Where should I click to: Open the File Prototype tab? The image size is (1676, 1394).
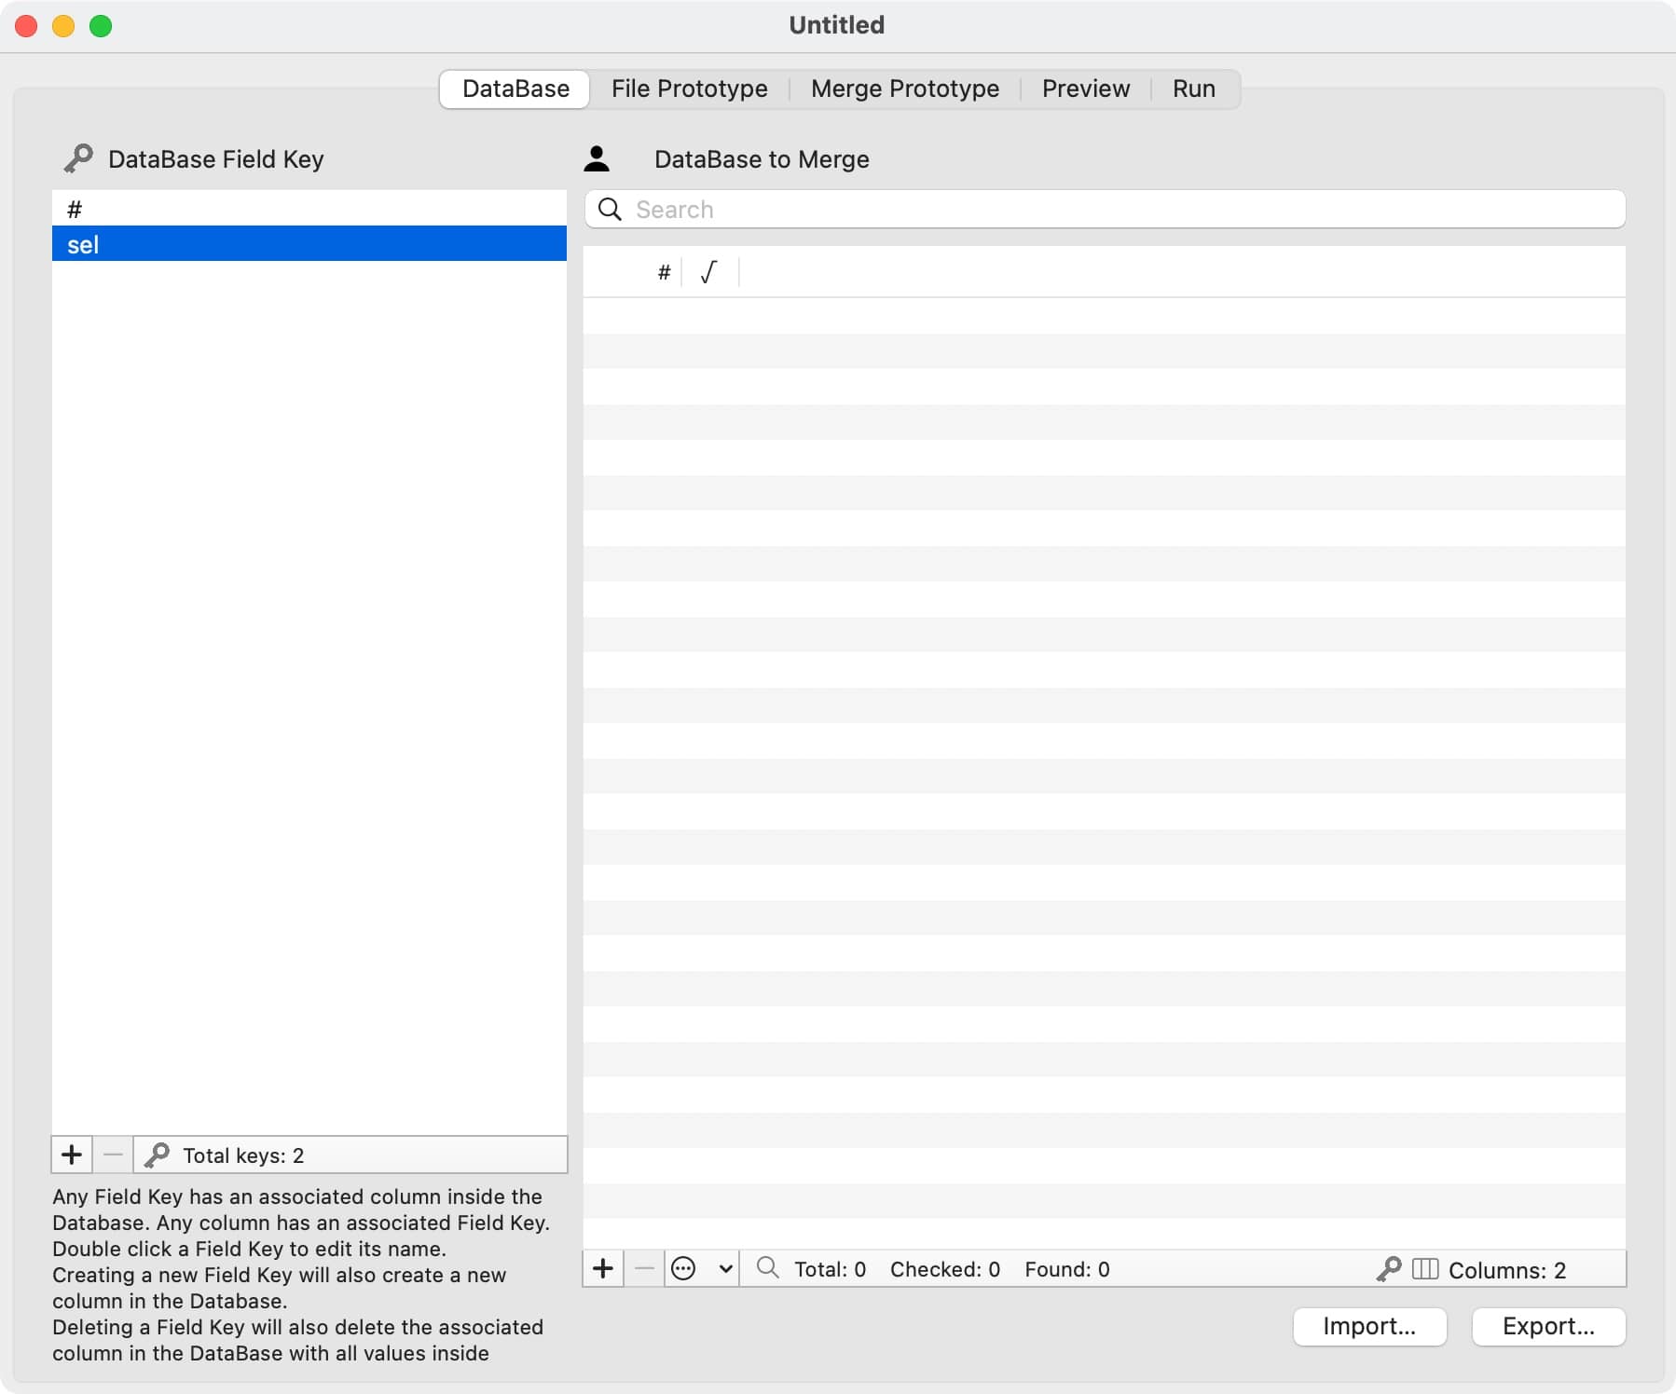tap(690, 89)
